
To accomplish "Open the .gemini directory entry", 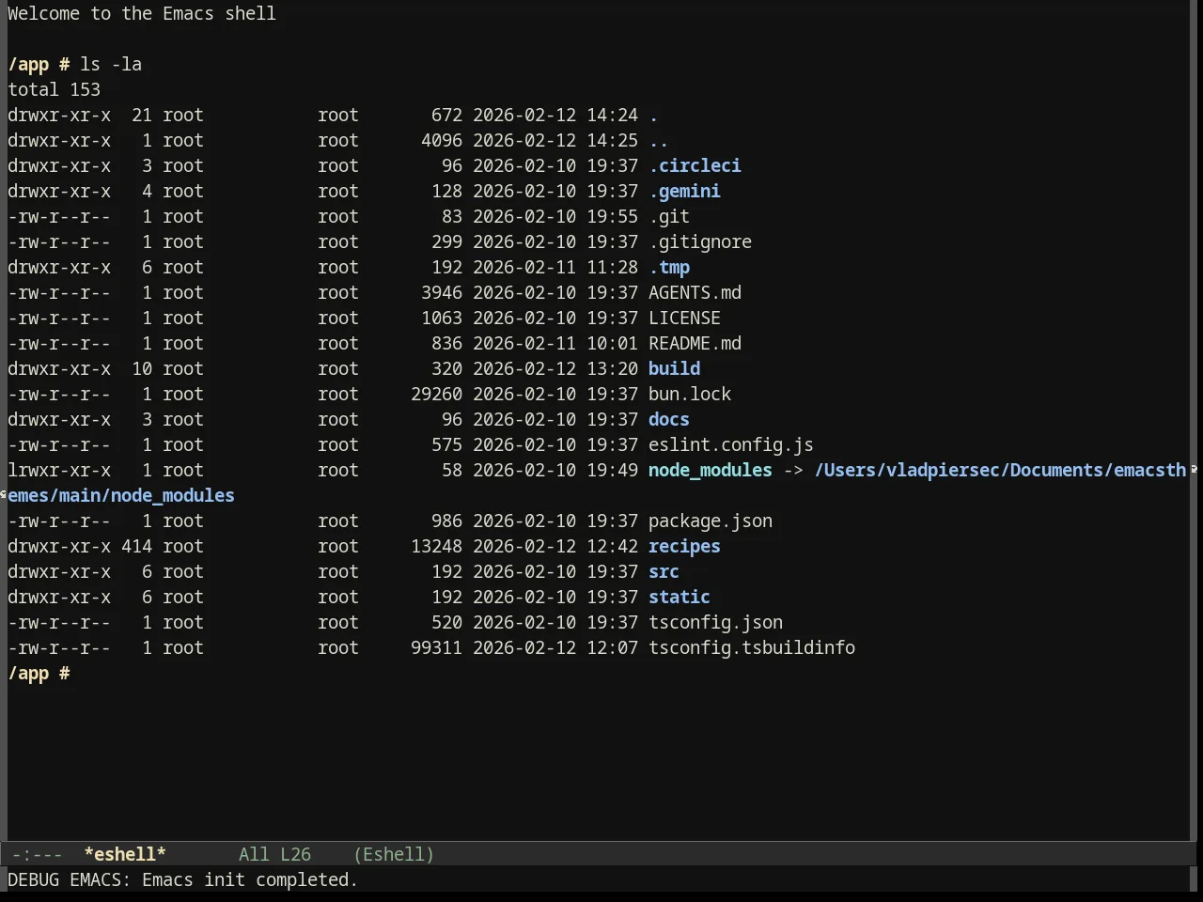I will pyautogui.click(x=684, y=191).
